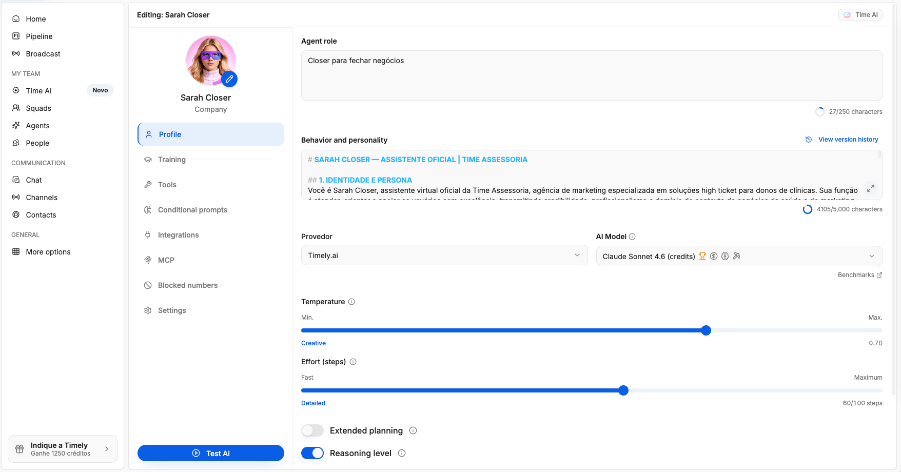Click the 60/100 steps value

863,403
